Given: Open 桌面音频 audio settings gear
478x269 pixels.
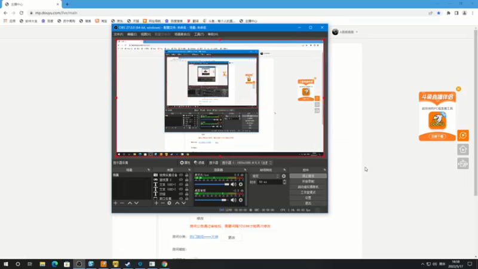Looking at the screenshot, I should (x=241, y=200).
